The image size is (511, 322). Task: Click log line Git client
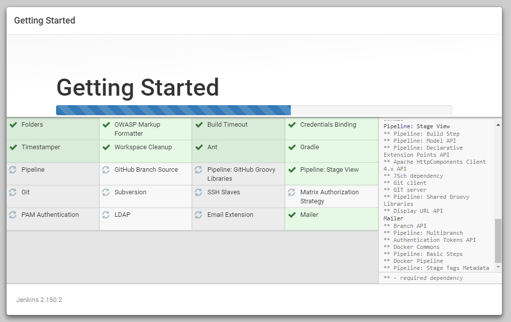pyautogui.click(x=405, y=183)
